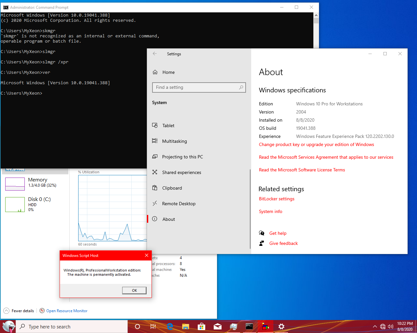Click the Disk 0 activity graph thumbnail

(x=15, y=205)
